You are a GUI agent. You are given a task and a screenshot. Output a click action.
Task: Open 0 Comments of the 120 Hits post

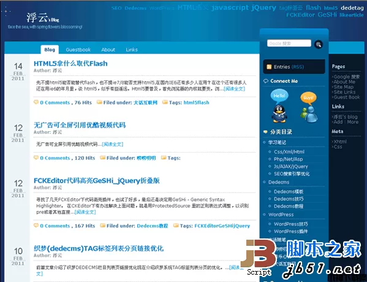pos(55,158)
